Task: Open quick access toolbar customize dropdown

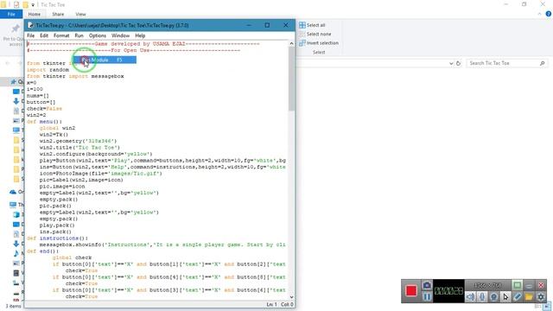Action: (33, 4)
